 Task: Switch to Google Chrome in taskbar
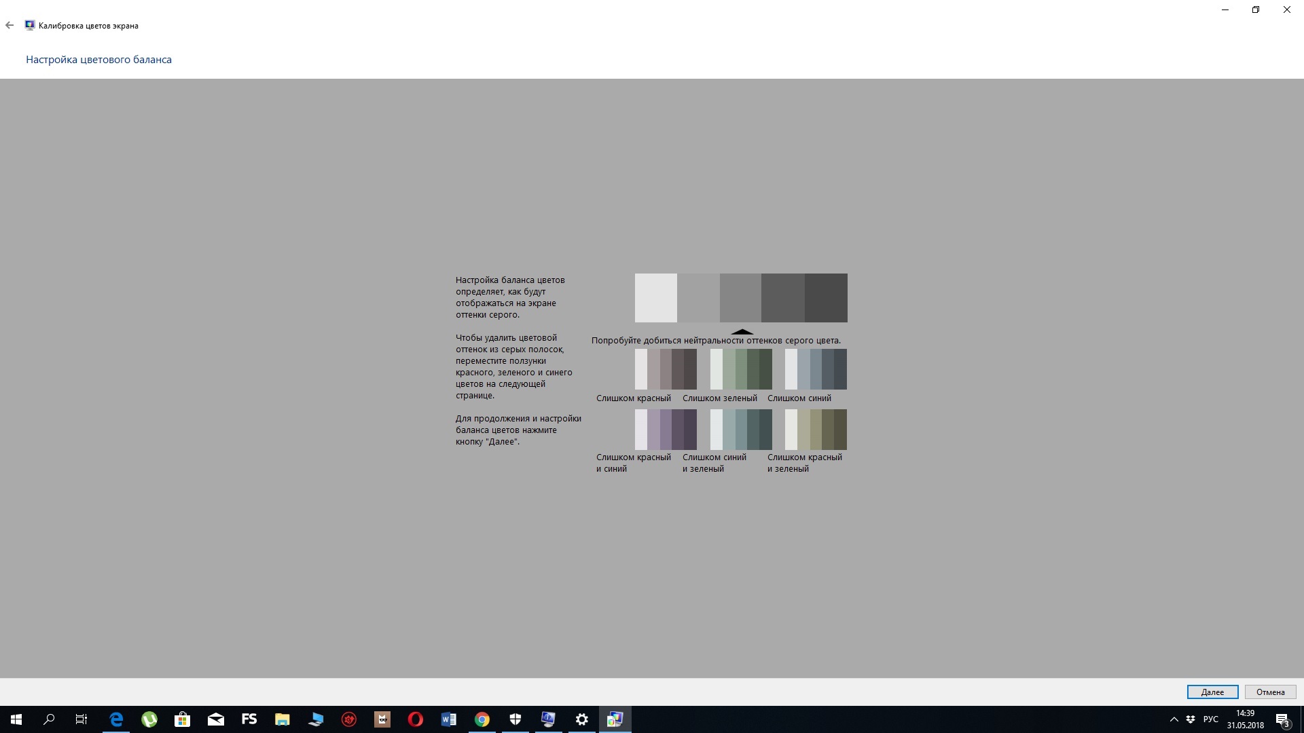click(x=482, y=719)
